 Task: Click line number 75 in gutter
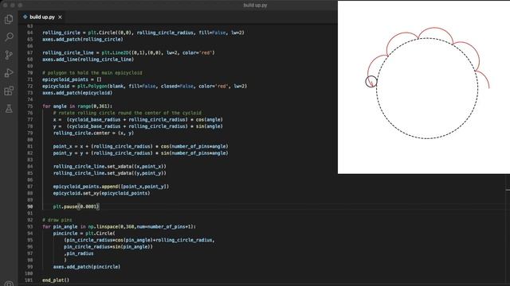[30, 106]
